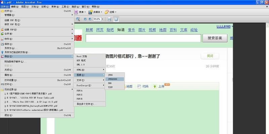Open the LLLL6163 account dropdown

coord(232,27)
